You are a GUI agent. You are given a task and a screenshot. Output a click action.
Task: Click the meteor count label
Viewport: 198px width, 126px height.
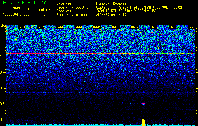click(x=45, y=10)
